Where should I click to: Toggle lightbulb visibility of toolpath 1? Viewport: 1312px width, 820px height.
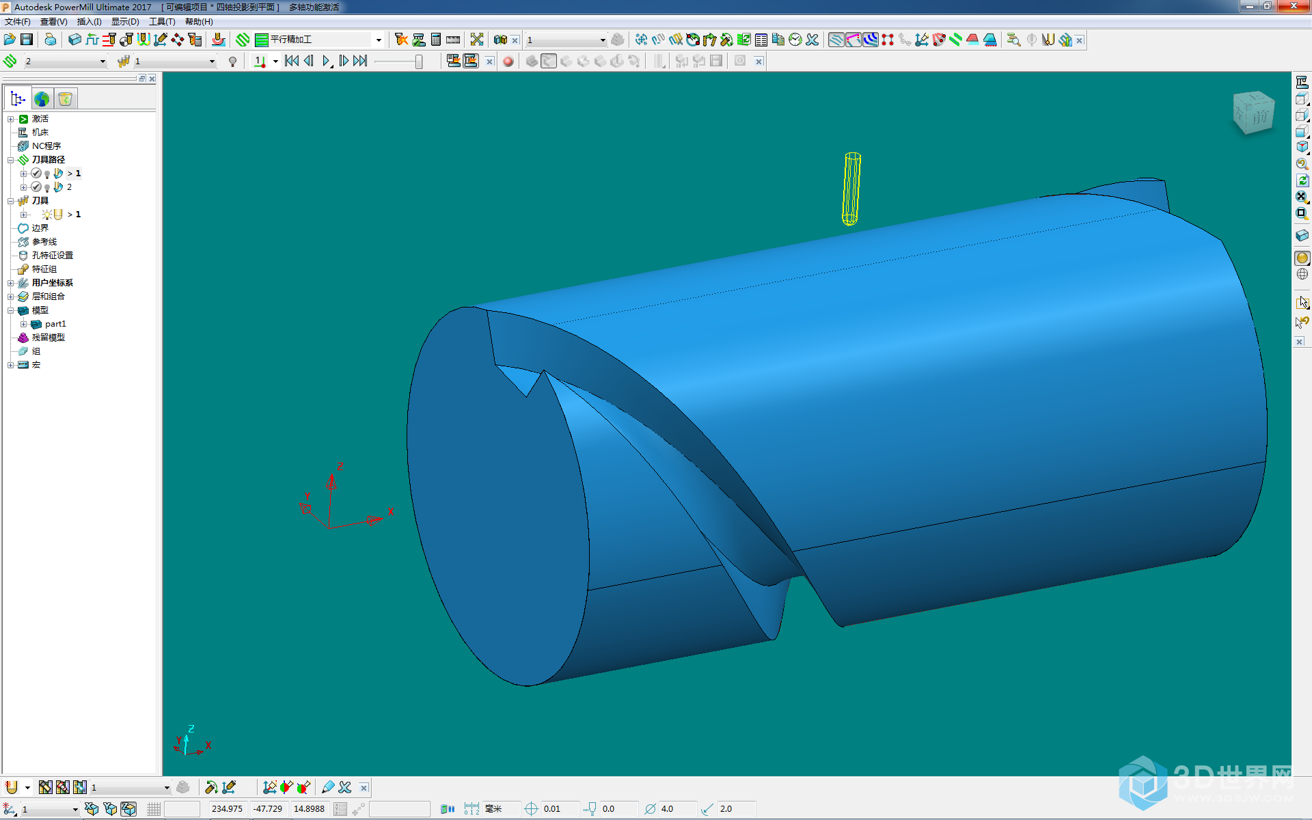47,174
